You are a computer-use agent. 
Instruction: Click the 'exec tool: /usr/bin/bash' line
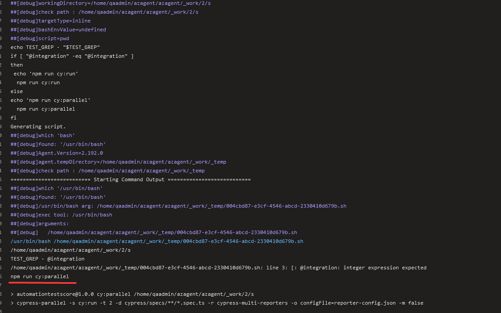[x=61, y=215]
